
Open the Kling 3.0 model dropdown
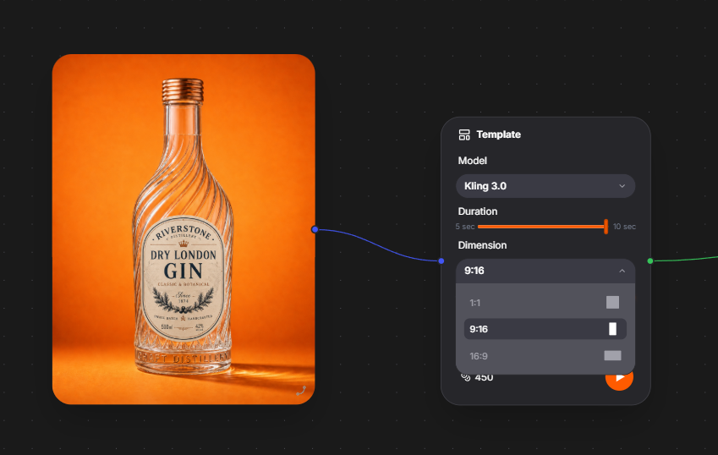[x=545, y=186]
